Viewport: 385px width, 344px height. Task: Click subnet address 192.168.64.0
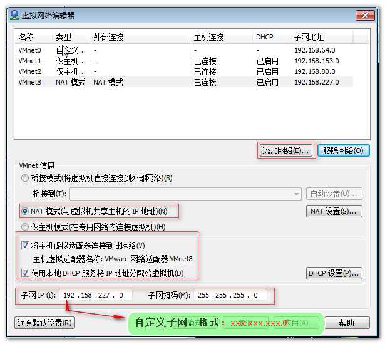(315, 50)
